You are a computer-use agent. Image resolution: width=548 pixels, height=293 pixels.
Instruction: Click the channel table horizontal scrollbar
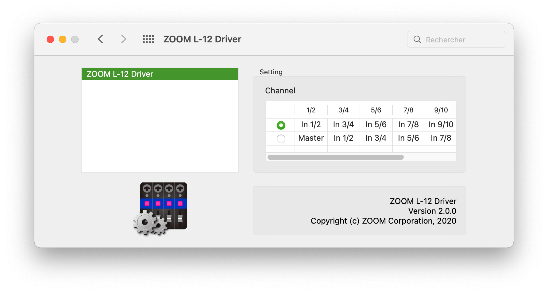335,157
